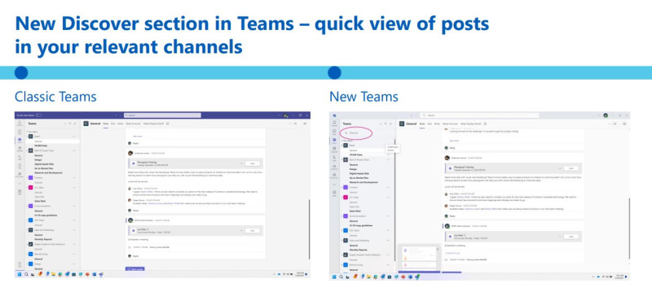Click the profile avatar in New Teams title bar
The height and width of the screenshot is (296, 652).
606,115
